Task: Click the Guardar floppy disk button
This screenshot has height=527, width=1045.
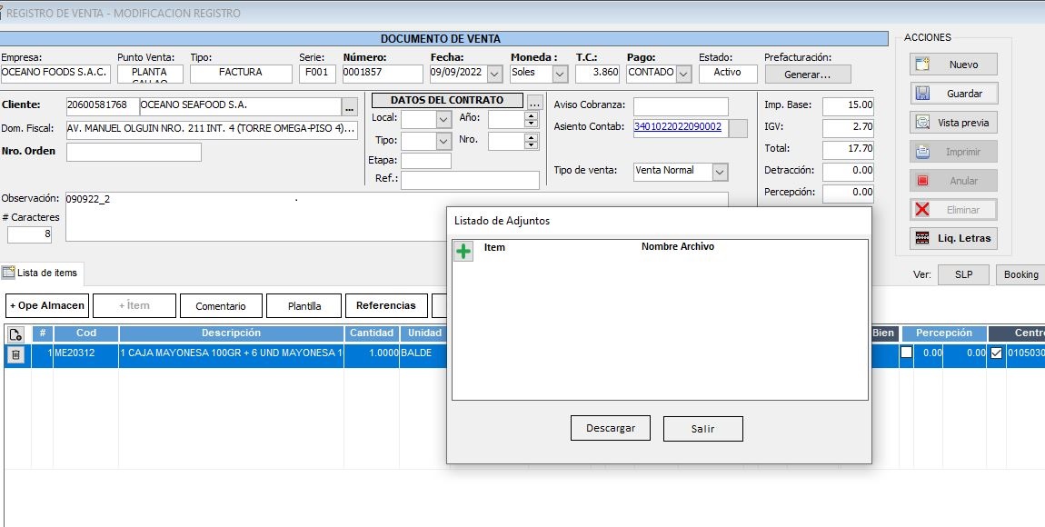Action: [953, 94]
